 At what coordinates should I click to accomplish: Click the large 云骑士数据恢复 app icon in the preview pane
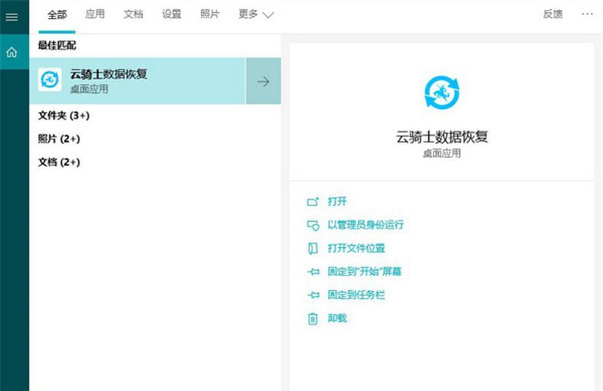(x=442, y=93)
